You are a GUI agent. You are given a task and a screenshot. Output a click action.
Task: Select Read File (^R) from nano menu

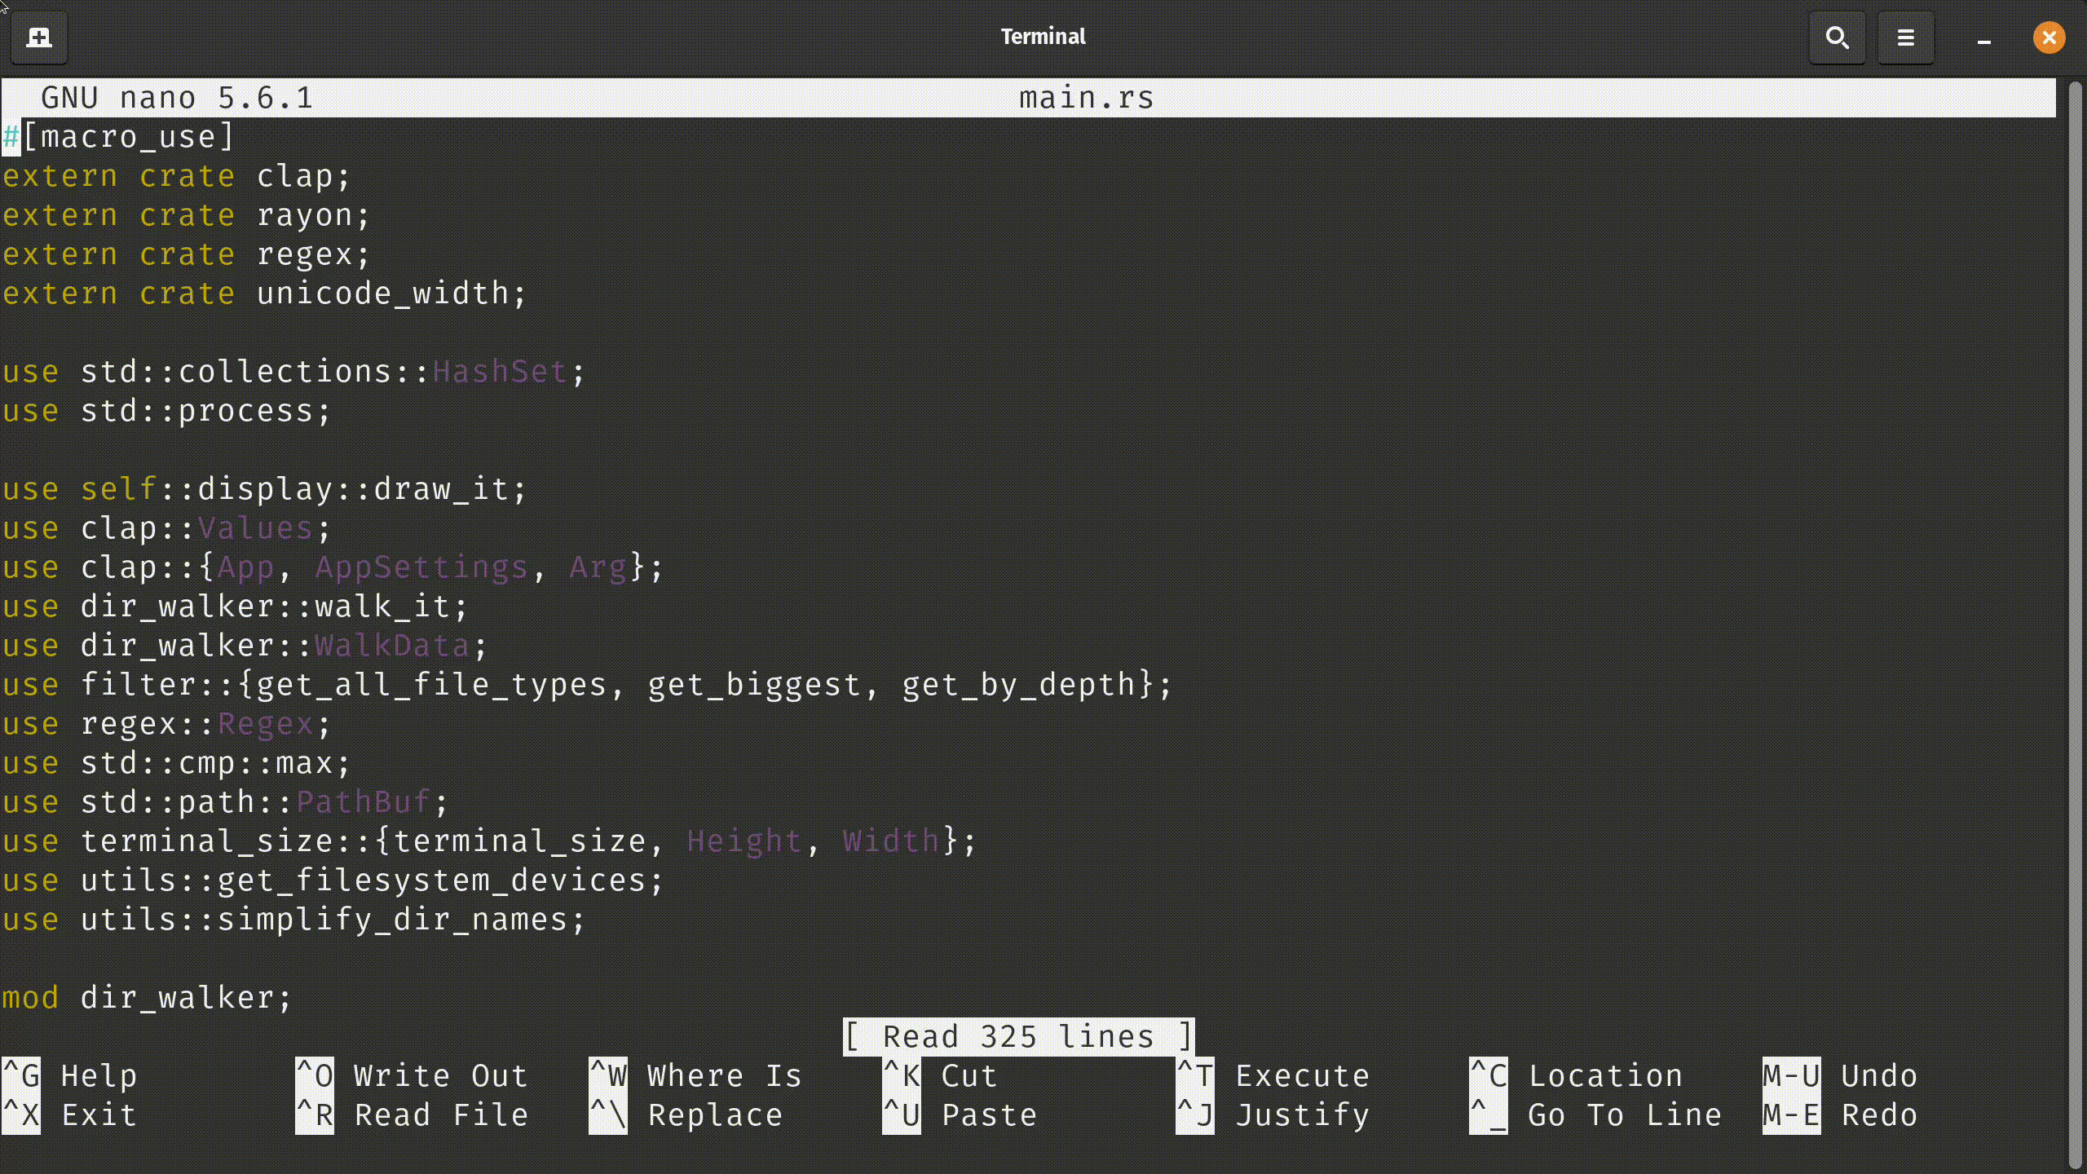(442, 1115)
